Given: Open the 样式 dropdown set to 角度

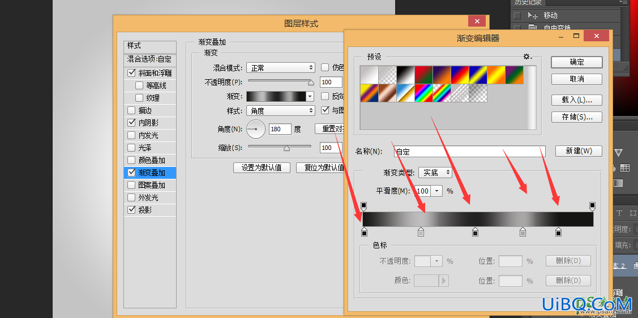Looking at the screenshot, I should click(281, 110).
